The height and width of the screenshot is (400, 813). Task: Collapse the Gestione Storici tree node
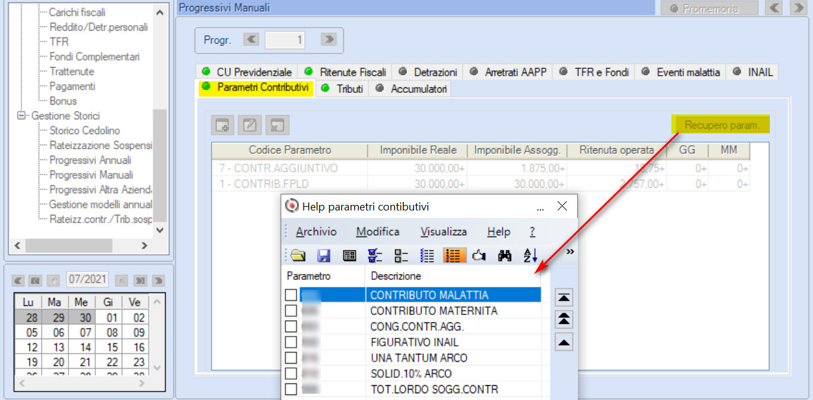pyautogui.click(x=22, y=116)
